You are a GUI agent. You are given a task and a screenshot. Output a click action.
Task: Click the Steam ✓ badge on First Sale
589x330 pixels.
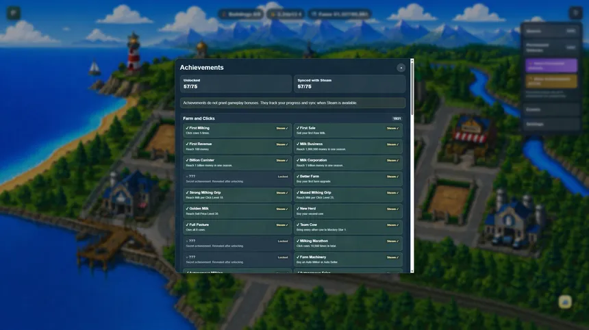[x=392, y=129]
